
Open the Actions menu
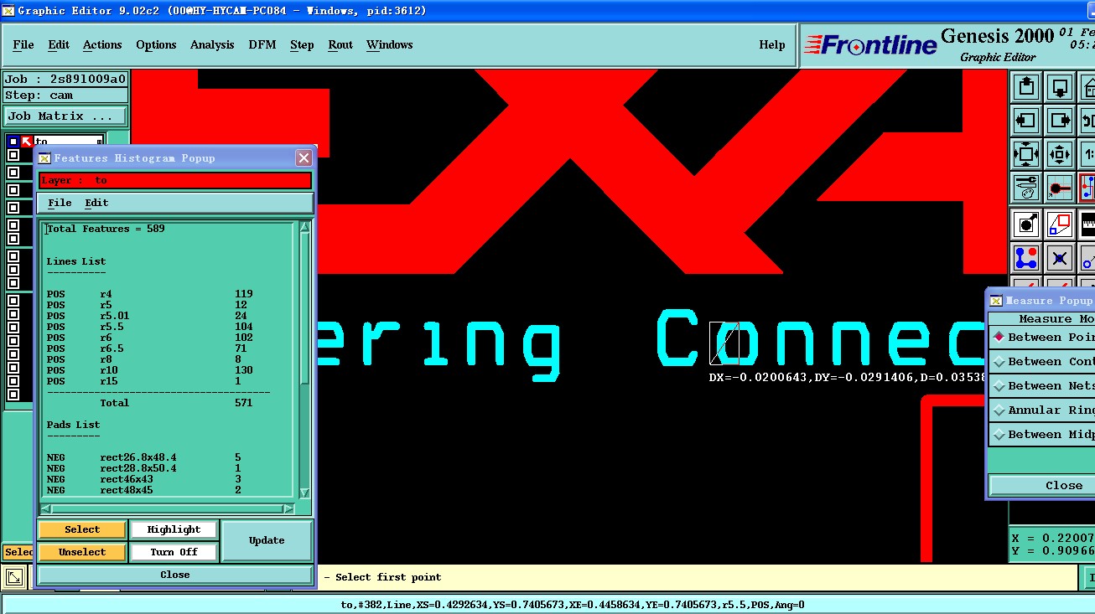pos(102,44)
